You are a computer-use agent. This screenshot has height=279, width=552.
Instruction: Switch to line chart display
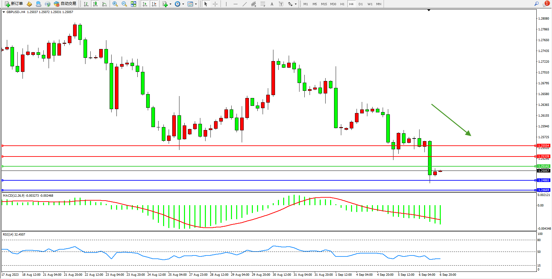(x=104, y=4)
